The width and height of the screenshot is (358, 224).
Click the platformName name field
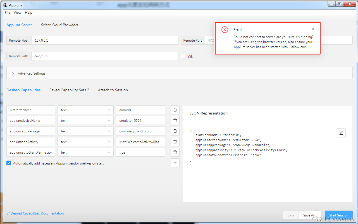pos(31,110)
